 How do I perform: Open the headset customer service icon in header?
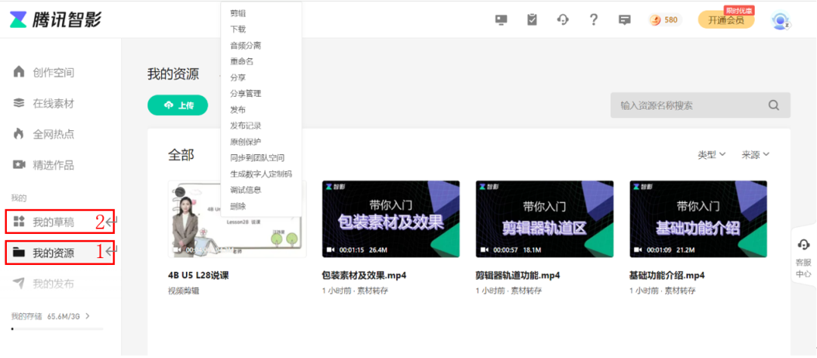click(x=562, y=20)
